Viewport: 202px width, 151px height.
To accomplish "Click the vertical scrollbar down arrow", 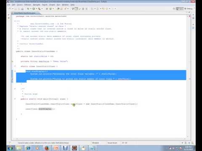I will [x=187, y=136].
